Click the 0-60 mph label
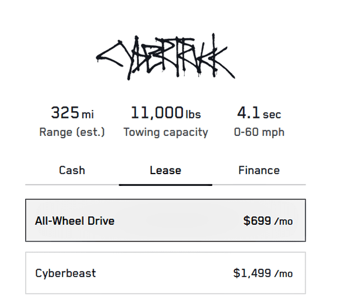 (x=259, y=133)
